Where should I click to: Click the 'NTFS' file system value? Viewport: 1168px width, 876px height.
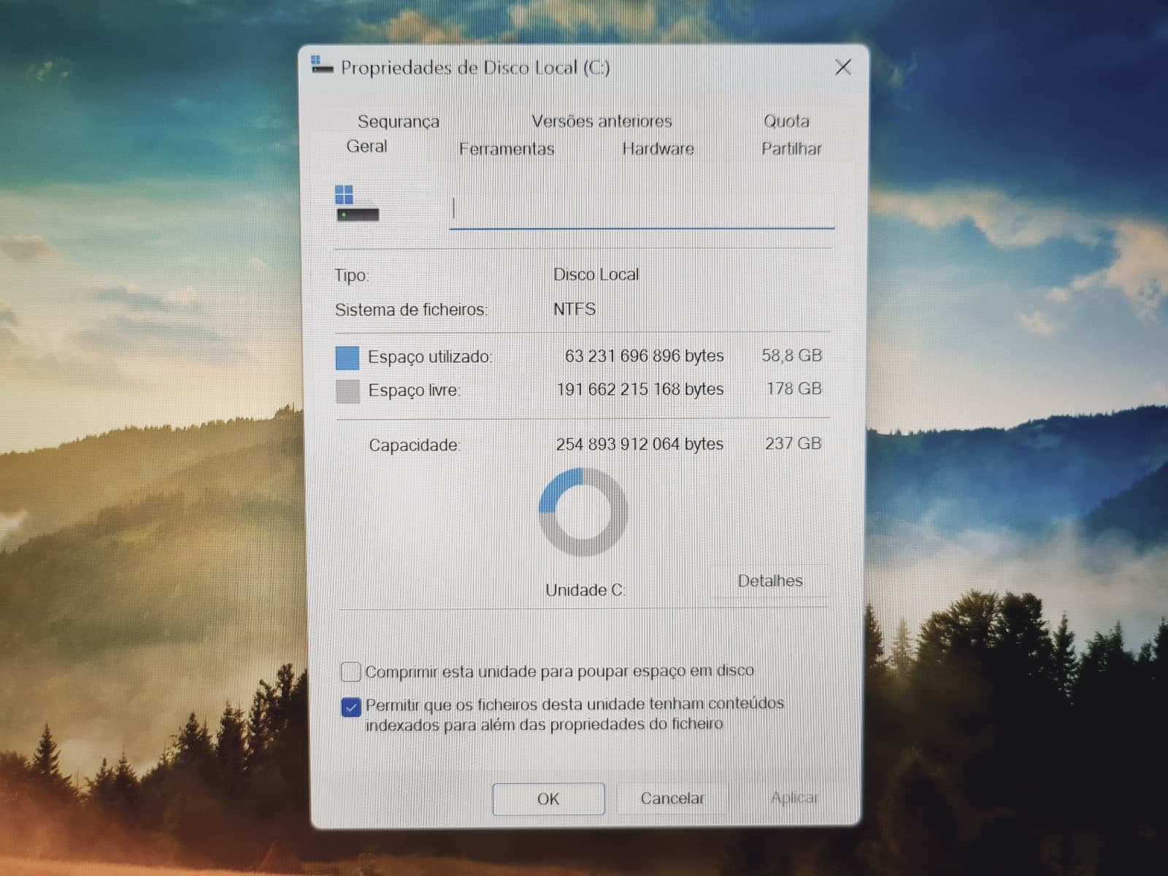(x=575, y=309)
